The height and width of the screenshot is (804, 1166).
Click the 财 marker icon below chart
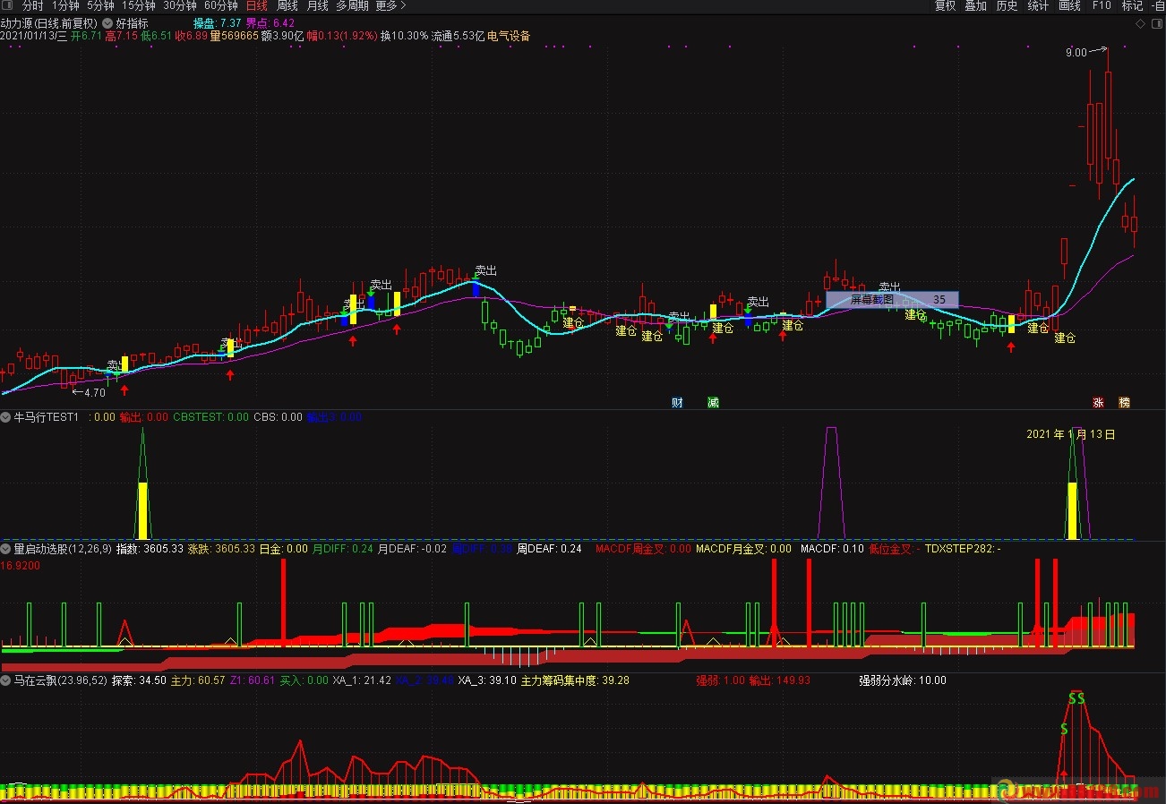point(677,403)
